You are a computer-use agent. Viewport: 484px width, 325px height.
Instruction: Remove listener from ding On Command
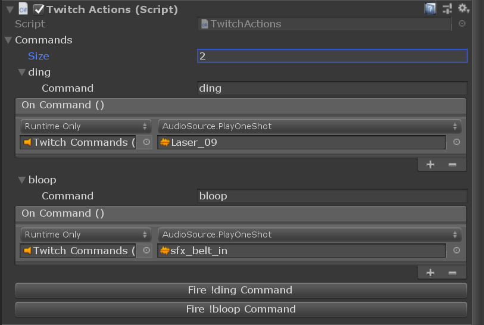point(452,164)
